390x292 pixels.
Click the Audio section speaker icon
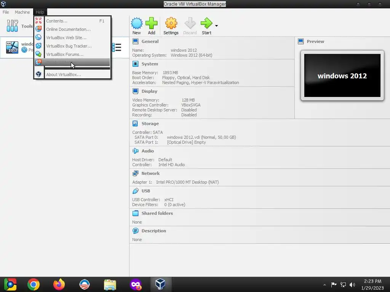135,151
